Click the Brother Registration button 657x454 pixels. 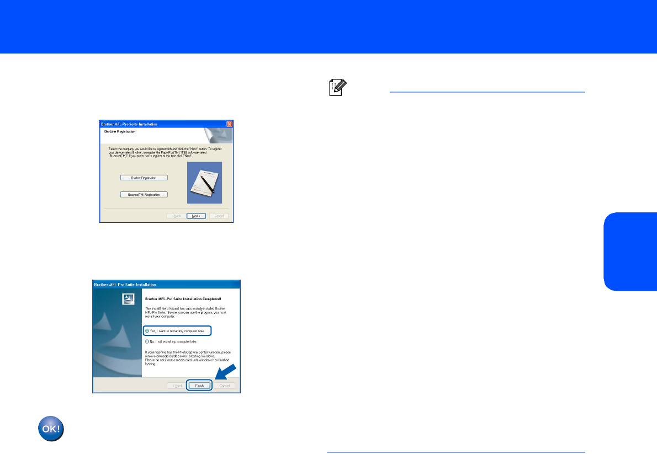tap(144, 178)
